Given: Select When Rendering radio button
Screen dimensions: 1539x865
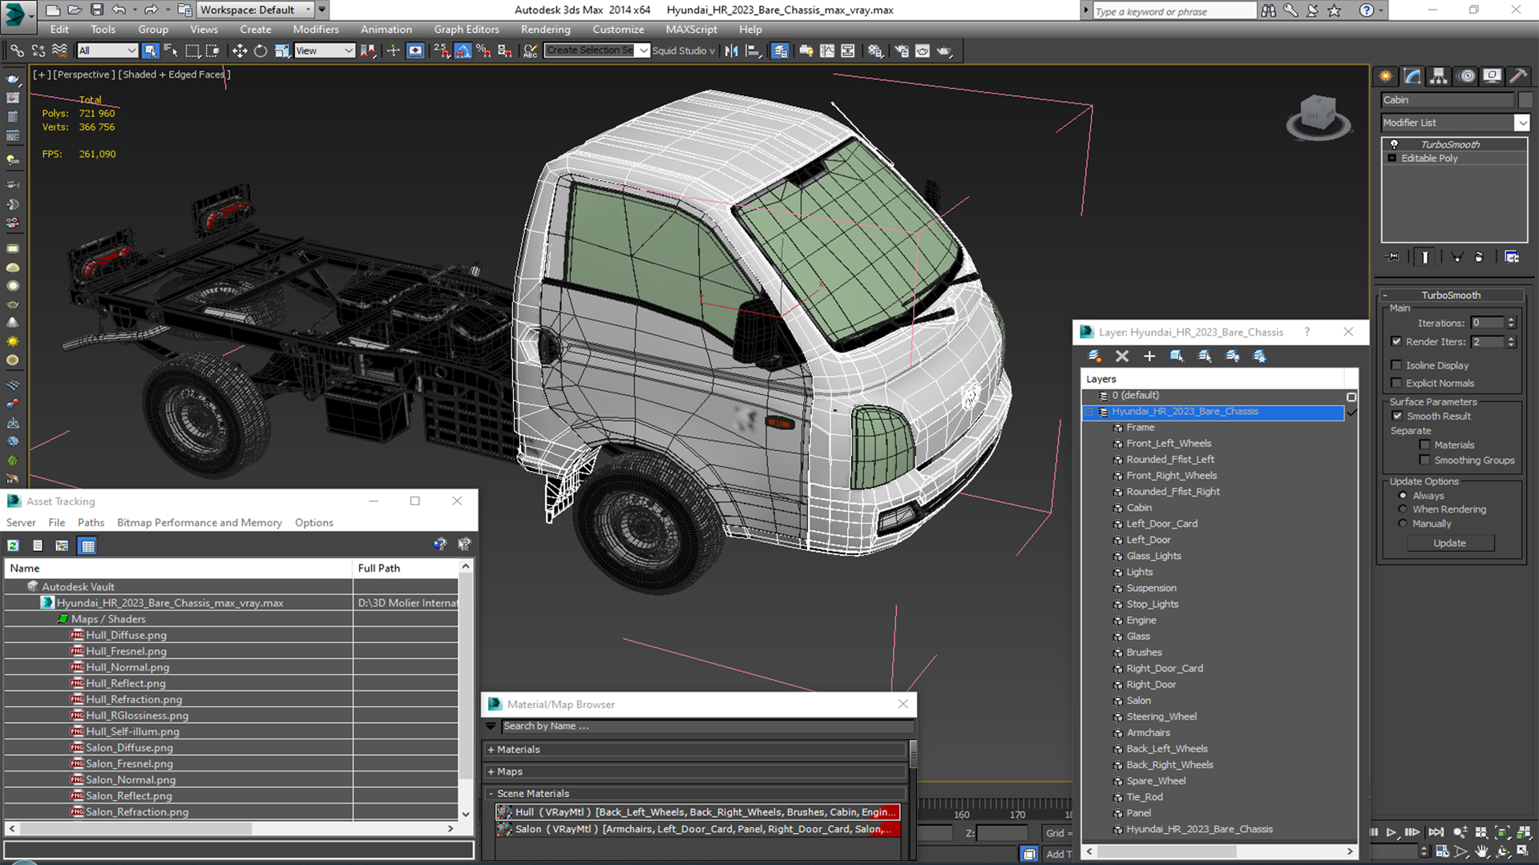Looking at the screenshot, I should coord(1403,509).
